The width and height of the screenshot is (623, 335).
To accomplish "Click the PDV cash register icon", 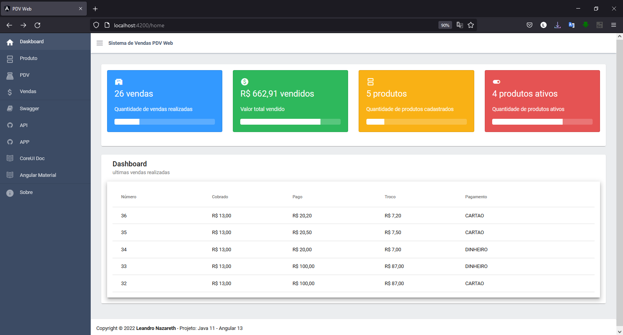I will tap(10, 75).
